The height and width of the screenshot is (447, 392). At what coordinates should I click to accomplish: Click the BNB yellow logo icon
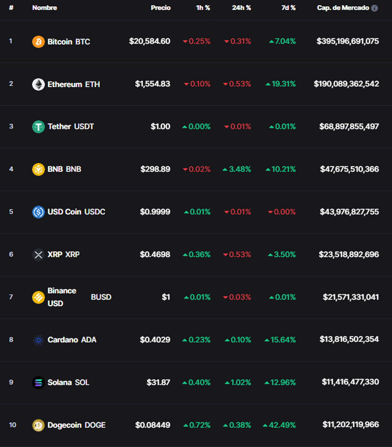click(38, 170)
